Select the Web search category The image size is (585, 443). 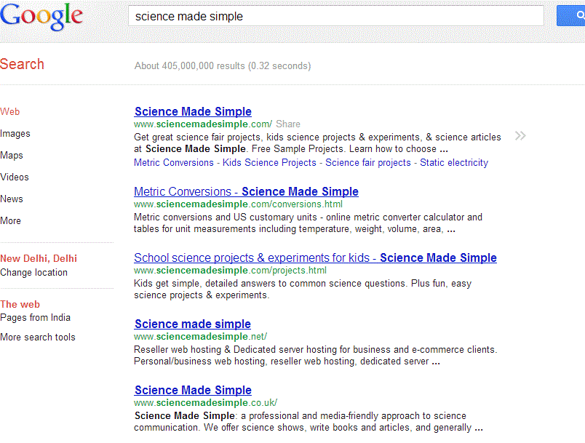[10, 112]
